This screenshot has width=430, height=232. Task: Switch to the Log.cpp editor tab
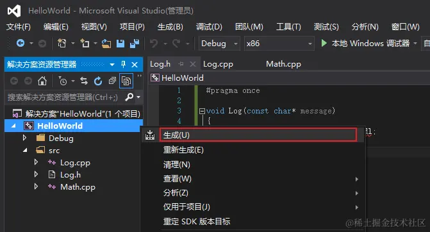tap(218, 64)
